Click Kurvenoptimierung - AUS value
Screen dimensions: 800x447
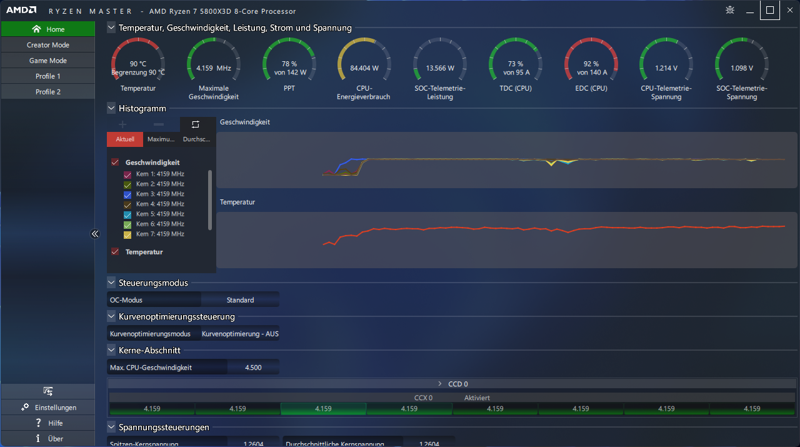pyautogui.click(x=240, y=334)
